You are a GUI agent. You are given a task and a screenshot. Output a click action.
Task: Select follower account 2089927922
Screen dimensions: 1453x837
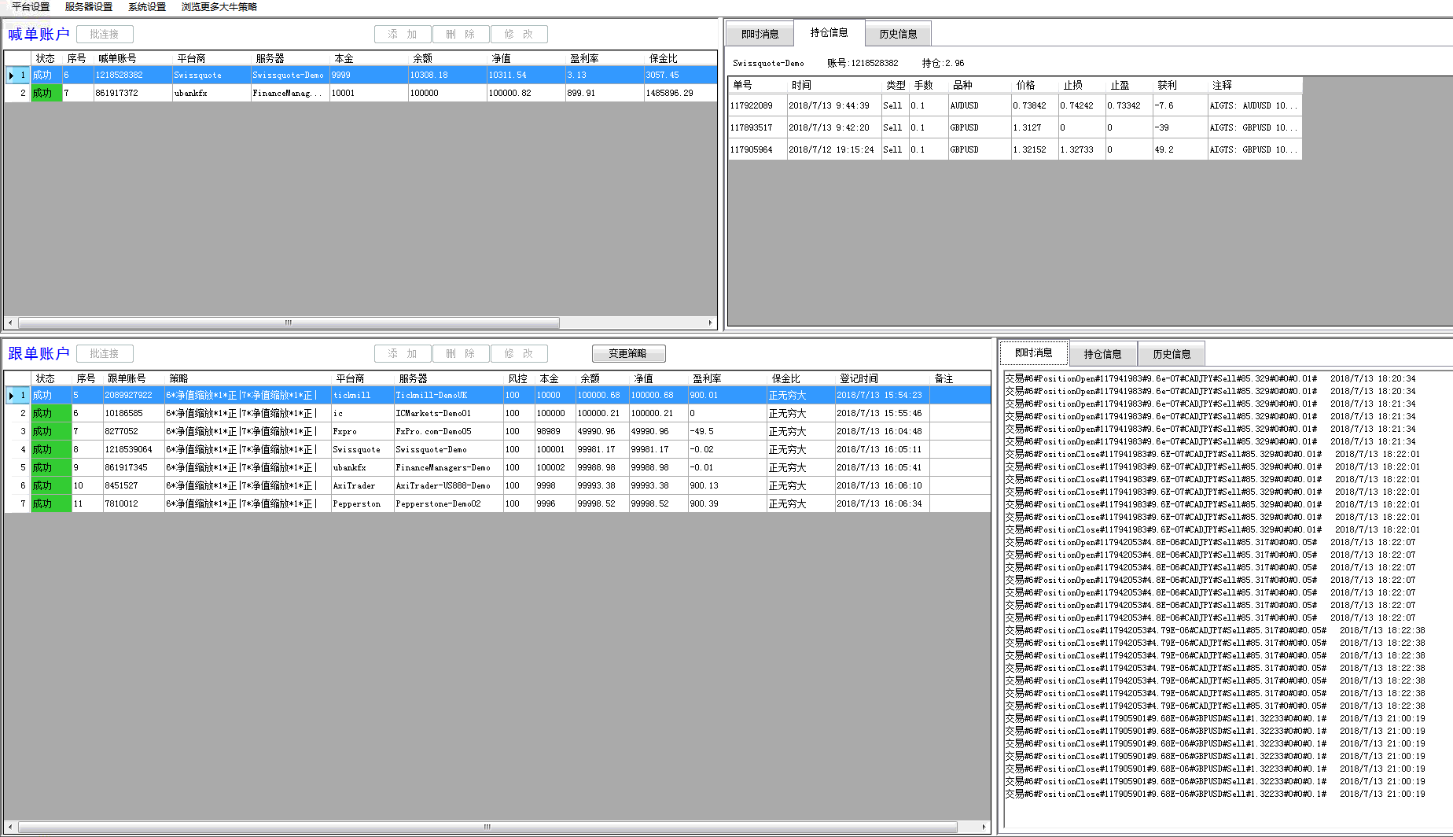(x=134, y=396)
